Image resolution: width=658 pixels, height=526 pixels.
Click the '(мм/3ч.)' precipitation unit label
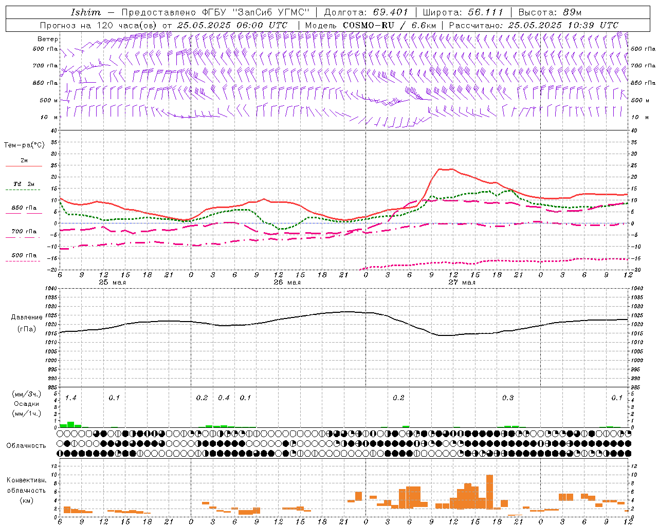tap(26, 394)
